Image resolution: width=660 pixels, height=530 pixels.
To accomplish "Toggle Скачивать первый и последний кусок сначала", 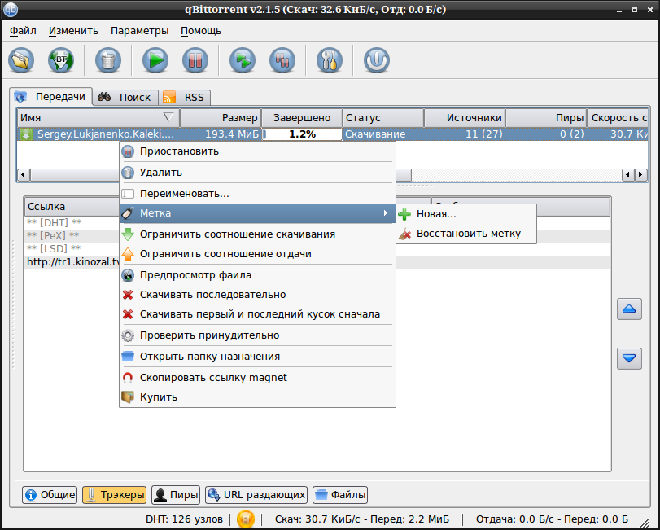I will [x=258, y=314].
